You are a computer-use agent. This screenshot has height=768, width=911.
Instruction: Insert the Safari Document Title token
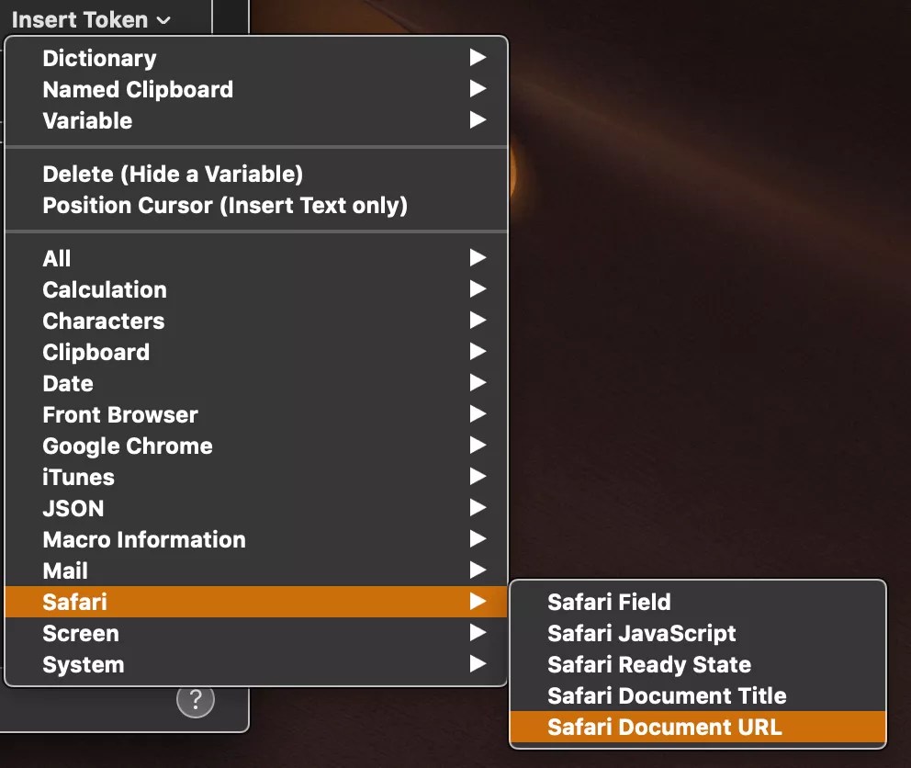(x=667, y=695)
